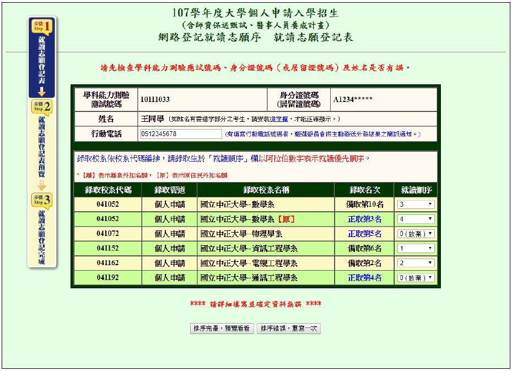Click department code 041072

(108, 234)
